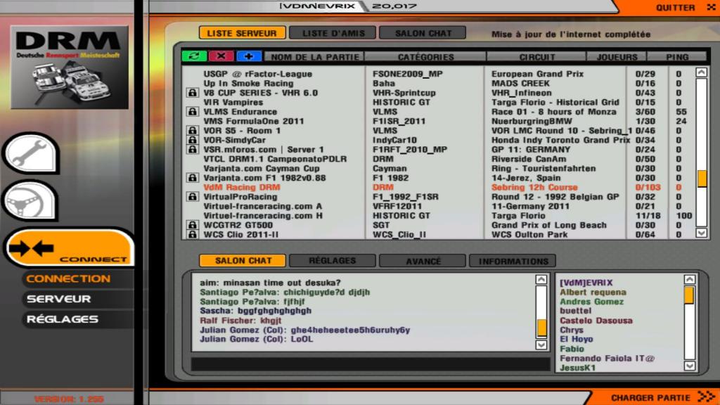Select user Albert requena in chat list
Image resolution: width=720 pixels, height=405 pixels.
pos(593,292)
